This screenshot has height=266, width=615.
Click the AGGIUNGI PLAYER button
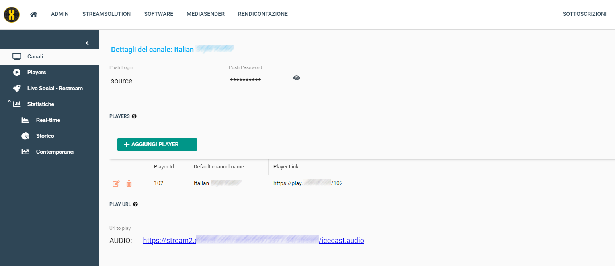(x=157, y=145)
